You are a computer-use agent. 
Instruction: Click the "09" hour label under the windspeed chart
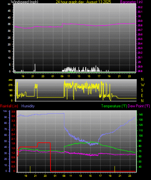[62, 76]
